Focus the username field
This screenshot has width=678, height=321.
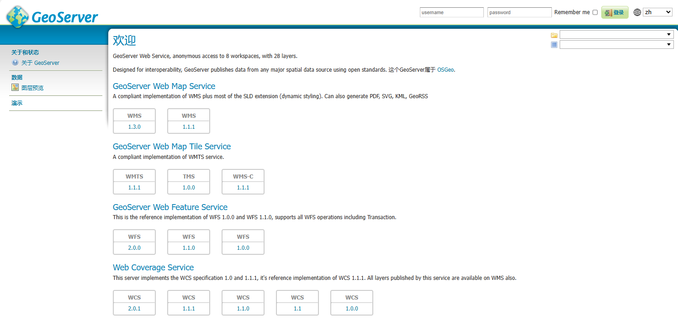click(x=451, y=12)
